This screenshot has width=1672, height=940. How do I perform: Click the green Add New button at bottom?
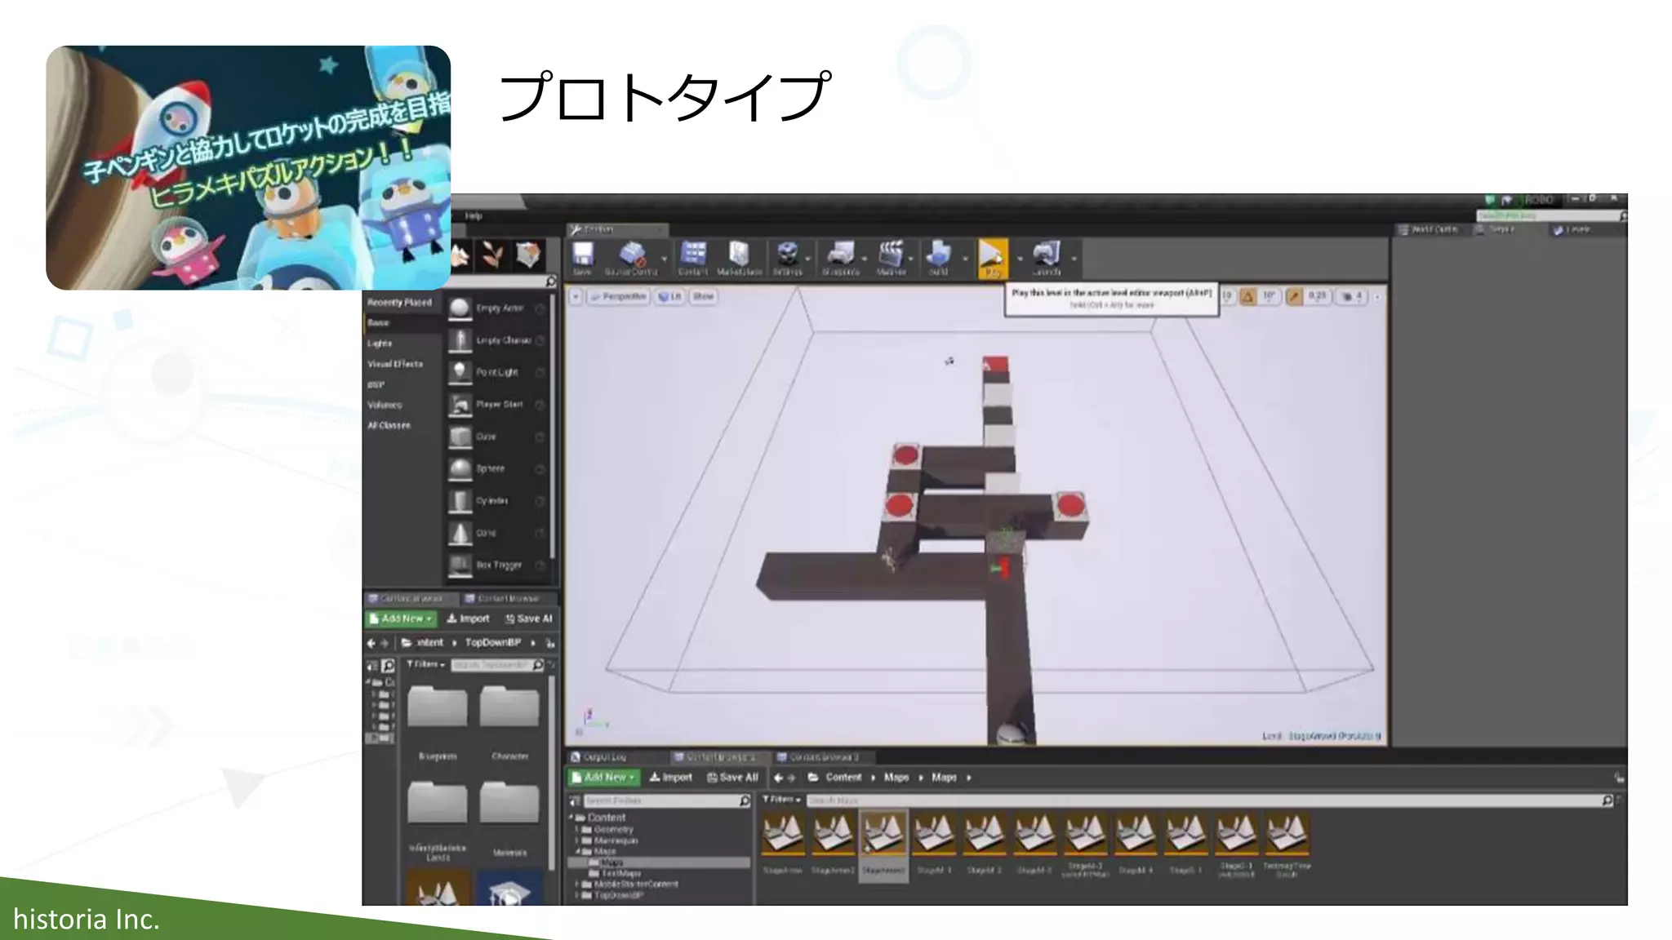[604, 778]
